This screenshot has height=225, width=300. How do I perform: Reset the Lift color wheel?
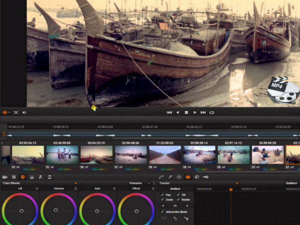click(36, 188)
